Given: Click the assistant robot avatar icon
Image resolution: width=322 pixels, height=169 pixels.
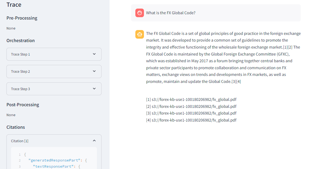Looking at the screenshot, I should pyautogui.click(x=139, y=34).
